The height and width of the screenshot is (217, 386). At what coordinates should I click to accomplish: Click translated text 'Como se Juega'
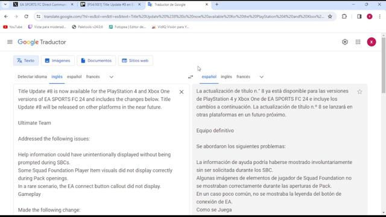214,210
